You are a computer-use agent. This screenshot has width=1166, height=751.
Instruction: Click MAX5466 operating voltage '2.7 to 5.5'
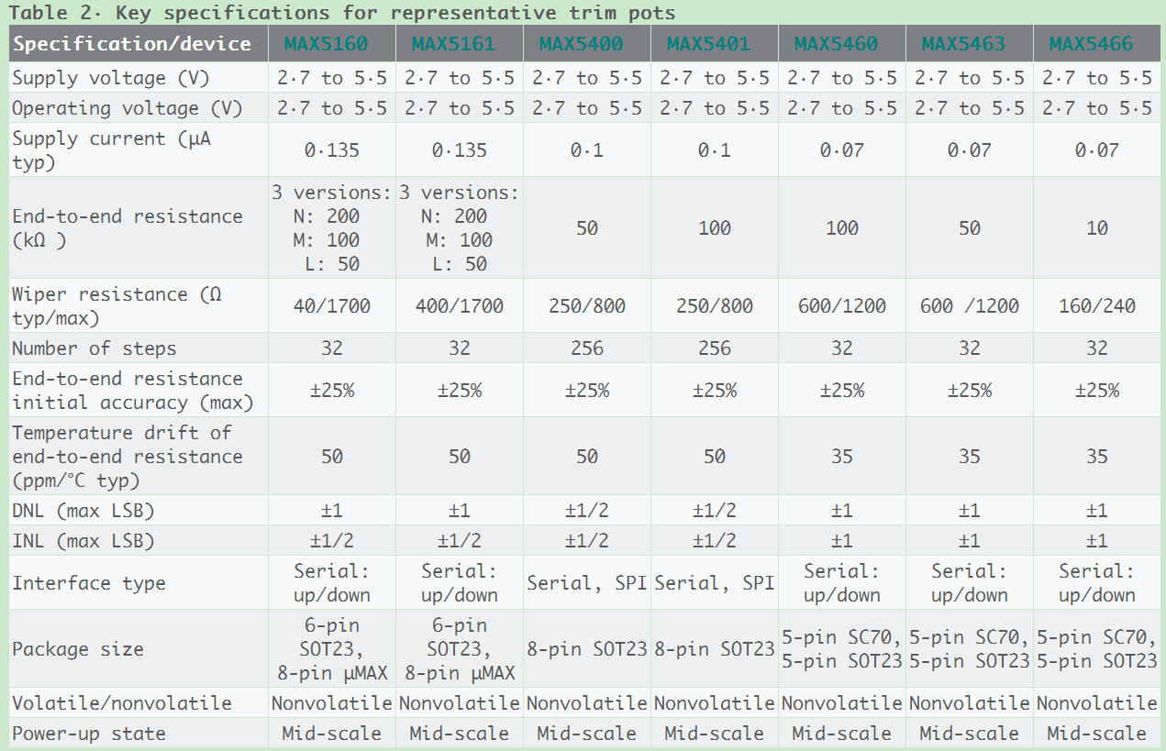[1097, 108]
